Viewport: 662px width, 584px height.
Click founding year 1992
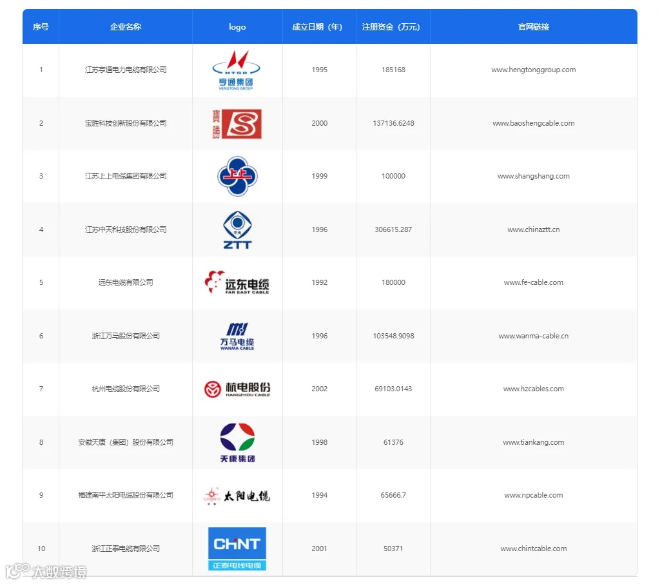[319, 282]
